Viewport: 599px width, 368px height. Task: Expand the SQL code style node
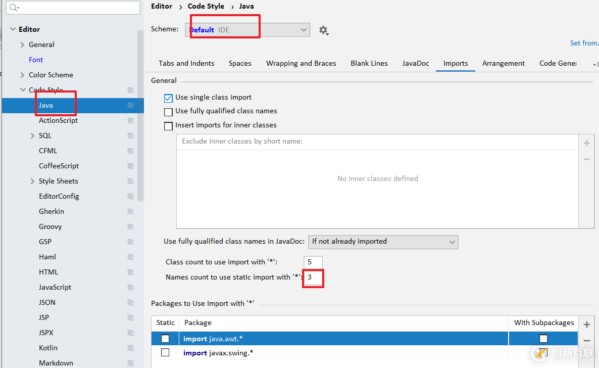click(x=32, y=136)
